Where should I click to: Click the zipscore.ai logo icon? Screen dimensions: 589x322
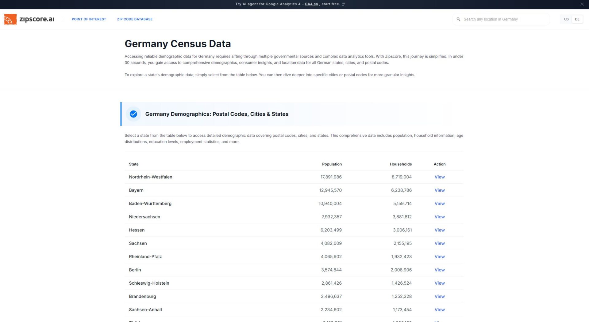(x=10, y=19)
